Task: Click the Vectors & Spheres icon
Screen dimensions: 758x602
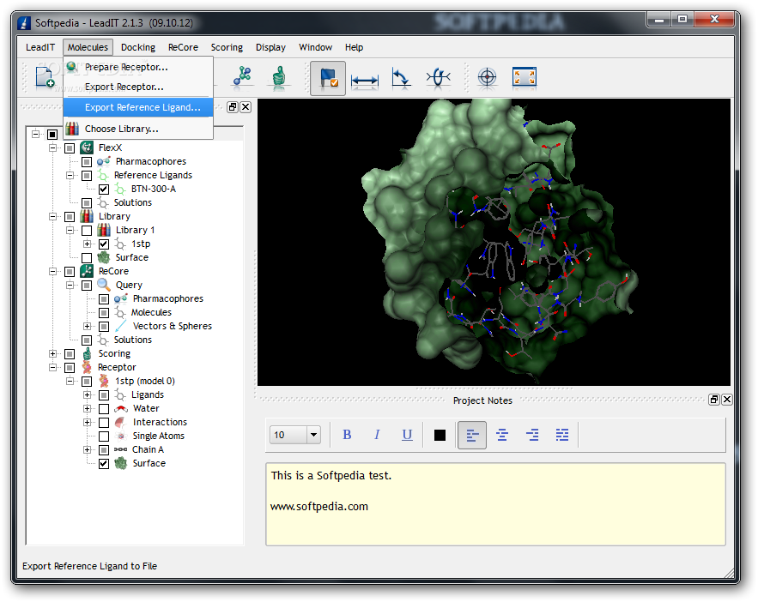Action: coord(121,326)
